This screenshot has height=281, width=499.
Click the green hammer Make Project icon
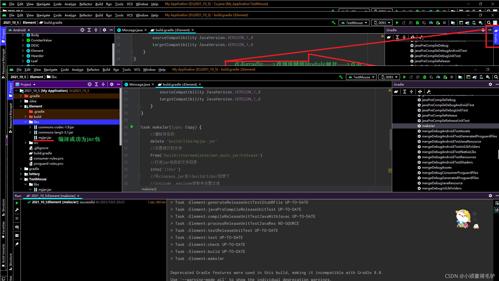341,77
